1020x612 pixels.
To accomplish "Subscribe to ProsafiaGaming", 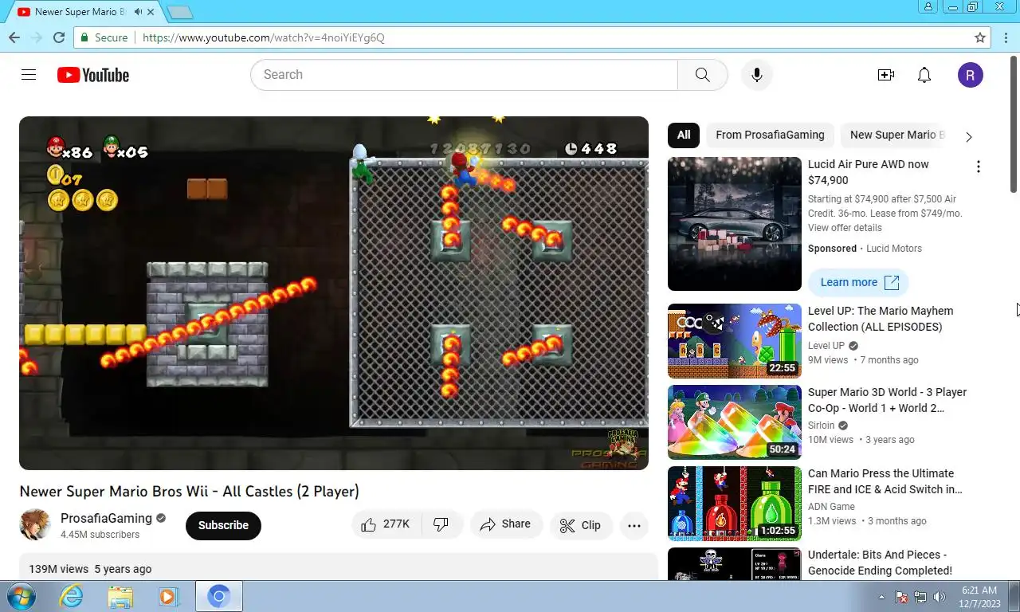I will [223, 525].
